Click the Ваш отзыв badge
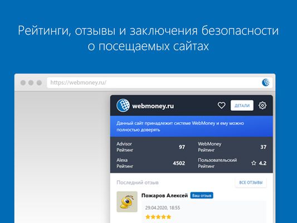The height and width of the screenshot is (223, 297). tap(202, 196)
